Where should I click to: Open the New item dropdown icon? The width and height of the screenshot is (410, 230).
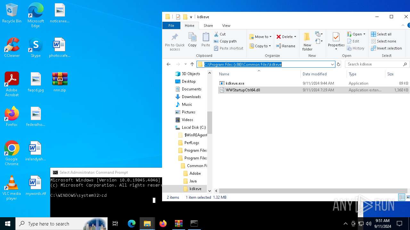click(319, 34)
